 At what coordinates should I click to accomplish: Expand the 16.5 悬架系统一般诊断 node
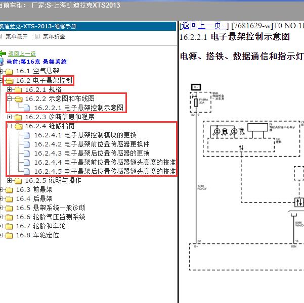[x=1, y=208]
